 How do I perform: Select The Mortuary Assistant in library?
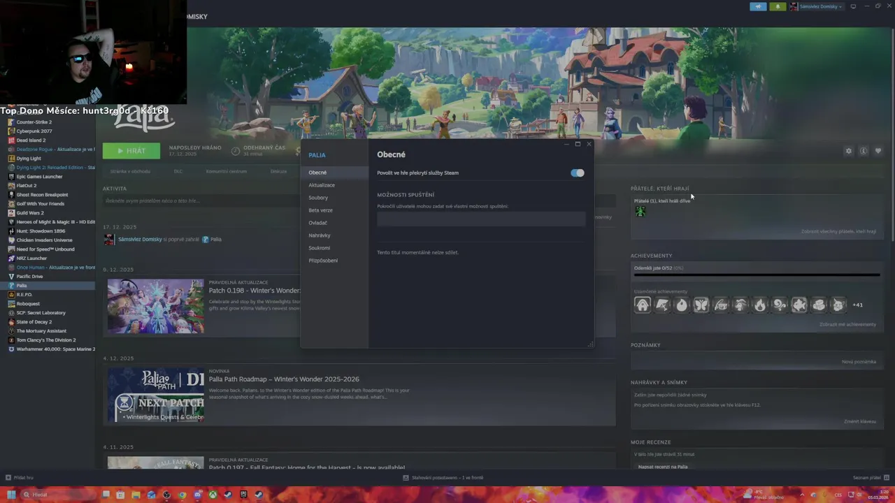coord(48,331)
